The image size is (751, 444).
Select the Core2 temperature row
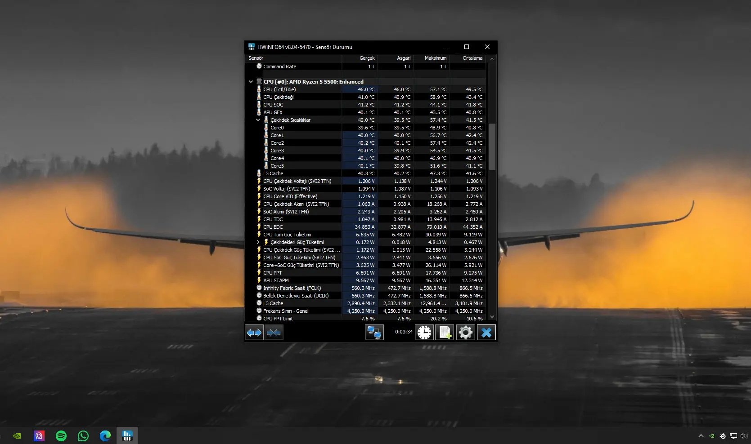click(365, 143)
